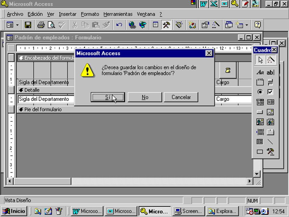289x217 pixels.
Task: Select the Image tool in toolbox
Action: [270, 112]
